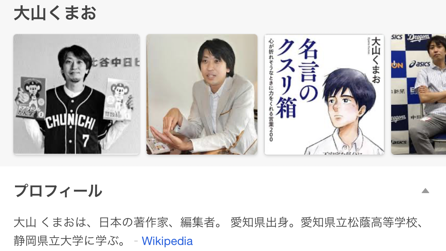Screen dimensions: 446x251
Task: Collapse the プロフィール section with the triangle arrow
Action: pos(425,191)
